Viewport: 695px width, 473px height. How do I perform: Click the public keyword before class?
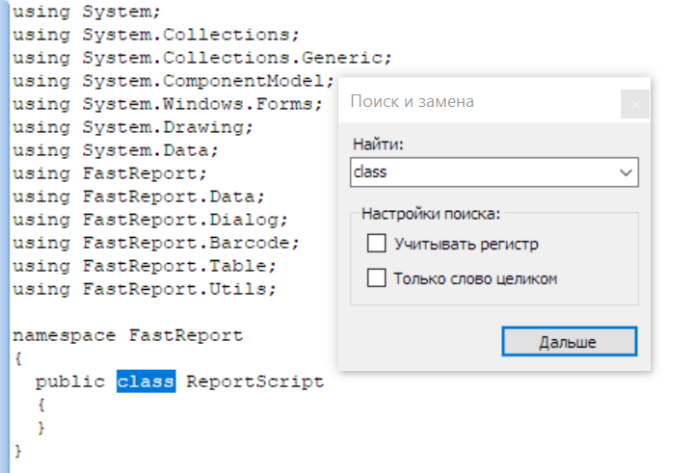pos(70,381)
